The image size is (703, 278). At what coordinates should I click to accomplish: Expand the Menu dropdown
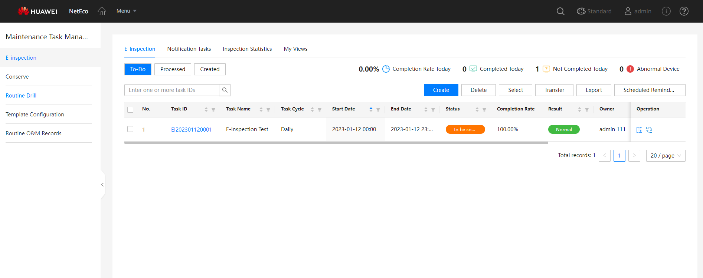(126, 11)
